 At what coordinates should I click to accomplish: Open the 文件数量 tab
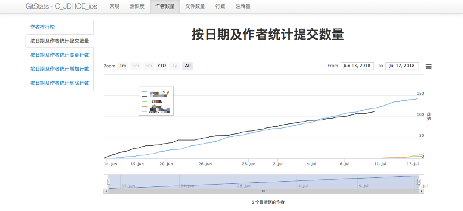pyautogui.click(x=195, y=6)
